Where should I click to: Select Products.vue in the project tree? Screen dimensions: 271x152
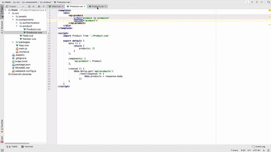coord(33,33)
